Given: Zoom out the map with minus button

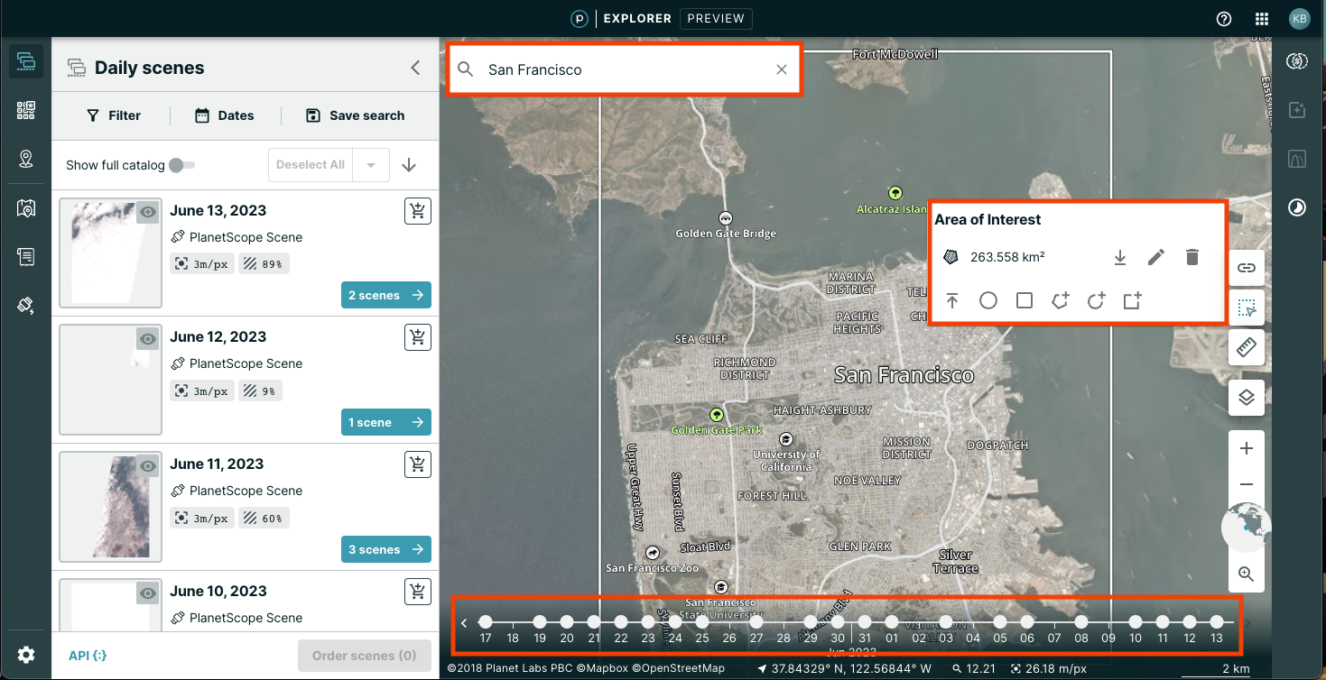Looking at the screenshot, I should (x=1247, y=484).
